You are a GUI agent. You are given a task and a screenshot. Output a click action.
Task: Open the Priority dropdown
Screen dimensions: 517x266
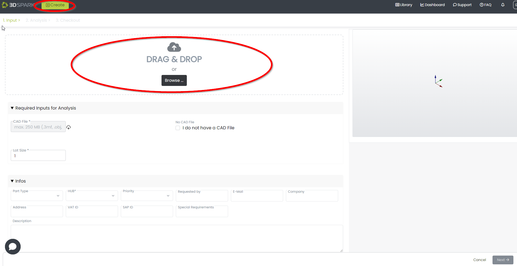click(x=147, y=196)
